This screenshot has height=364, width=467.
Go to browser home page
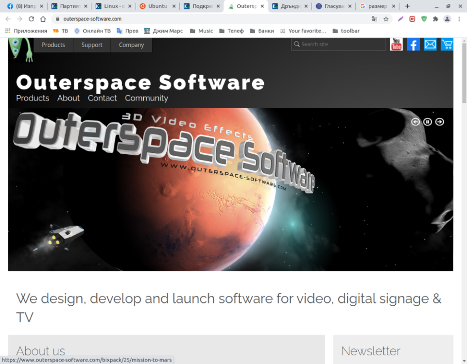[x=43, y=19]
